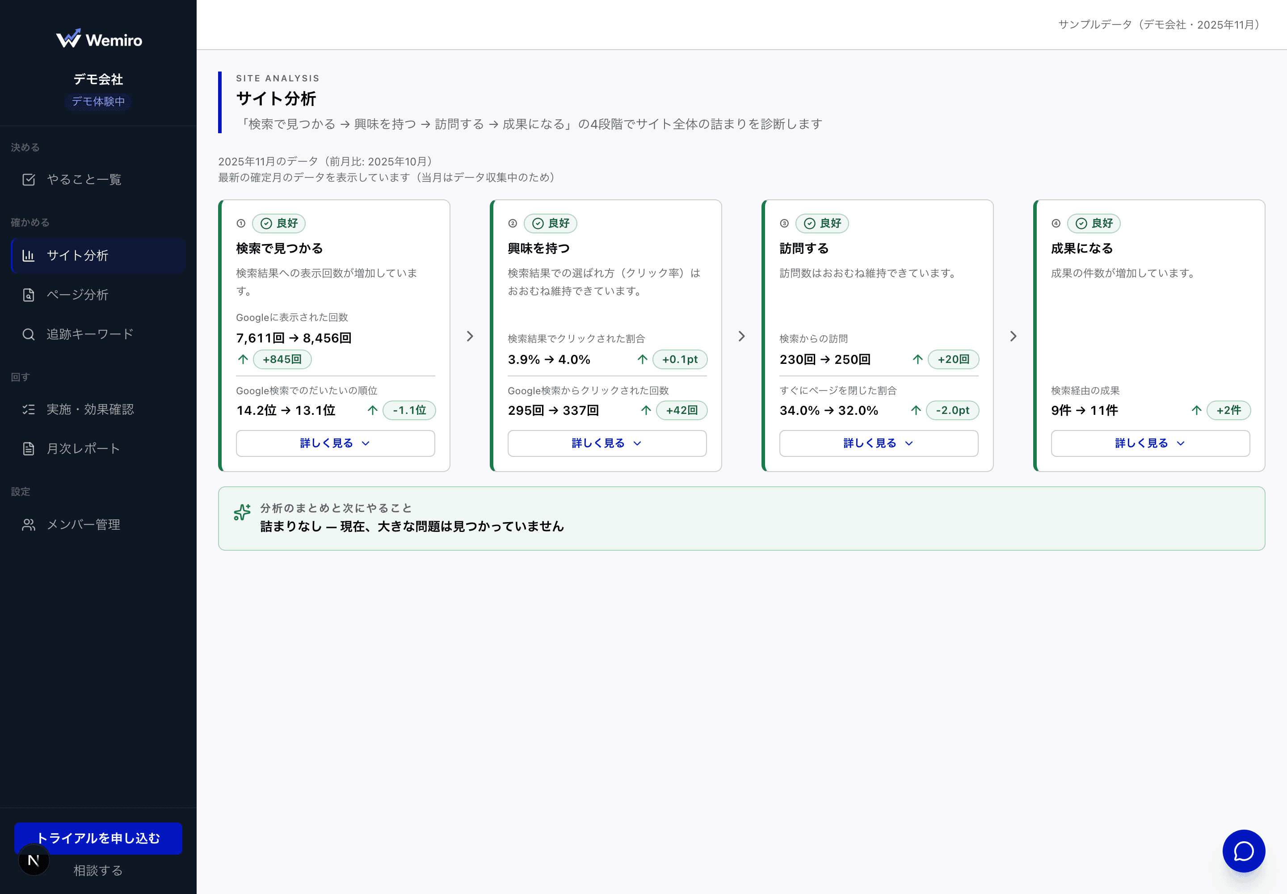Click the -1.1位 change badge
Viewport: 1287px width, 894px height.
pyautogui.click(x=409, y=411)
